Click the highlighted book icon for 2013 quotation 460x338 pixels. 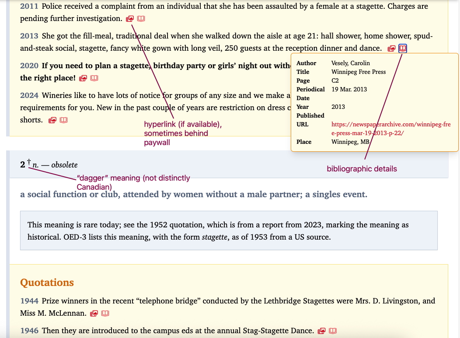click(403, 48)
